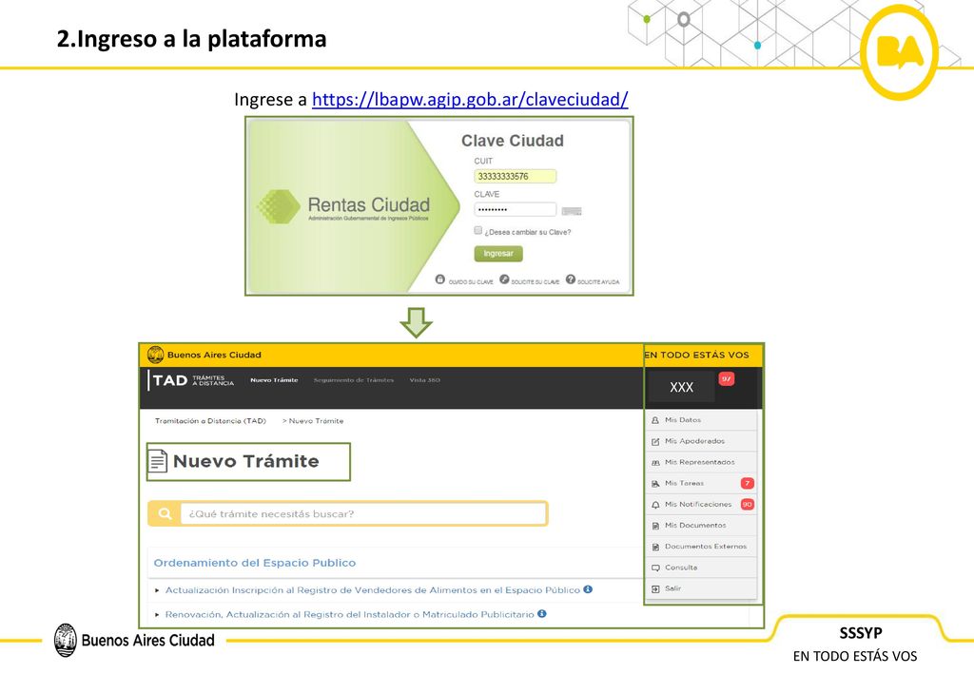Click 'SOLICITE SU CLAVE' text link

535,281
